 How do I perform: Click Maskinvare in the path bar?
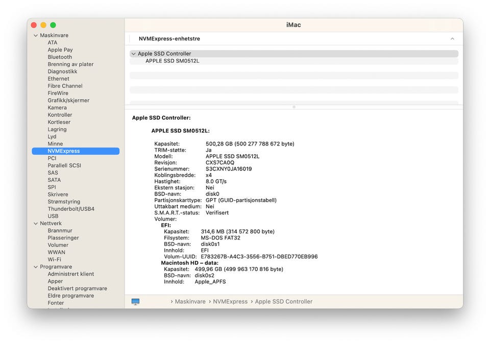[x=190, y=302]
